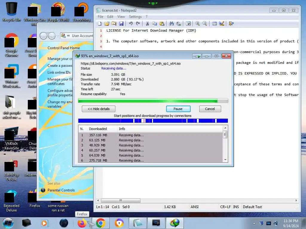Select connection row with 275.718 MB

pyautogui.click(x=151, y=160)
